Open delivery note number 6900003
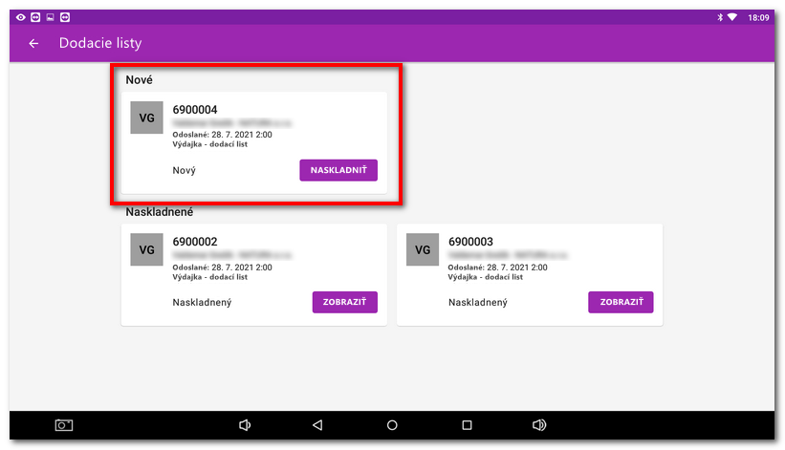This screenshot has height=450, width=785. point(470,242)
